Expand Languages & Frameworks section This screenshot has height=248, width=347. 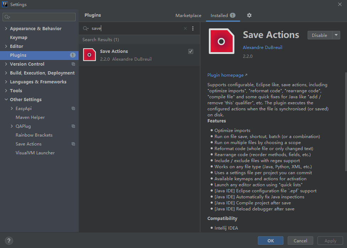pos(6,82)
